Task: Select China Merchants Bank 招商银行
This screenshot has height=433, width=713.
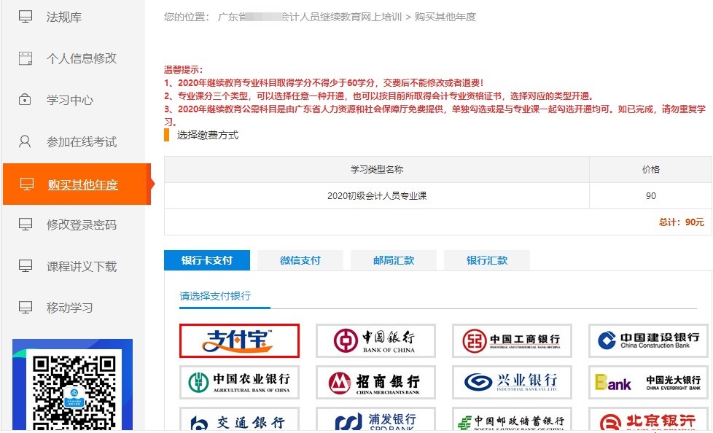Action: (375, 382)
